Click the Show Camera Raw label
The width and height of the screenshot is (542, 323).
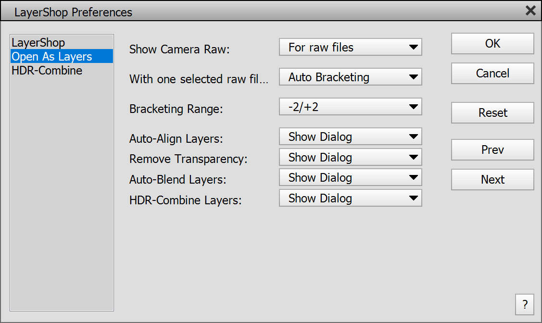pyautogui.click(x=179, y=50)
